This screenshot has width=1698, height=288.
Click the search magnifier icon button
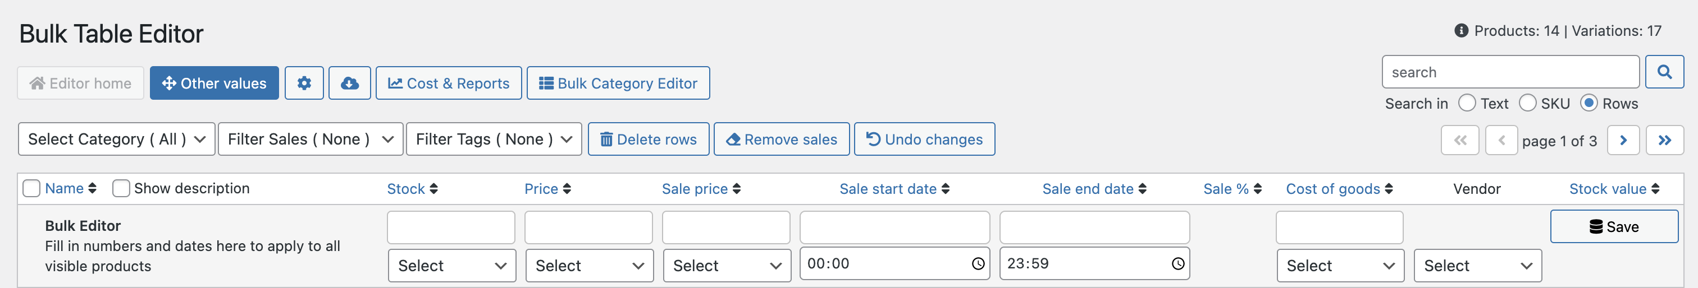pos(1664,72)
